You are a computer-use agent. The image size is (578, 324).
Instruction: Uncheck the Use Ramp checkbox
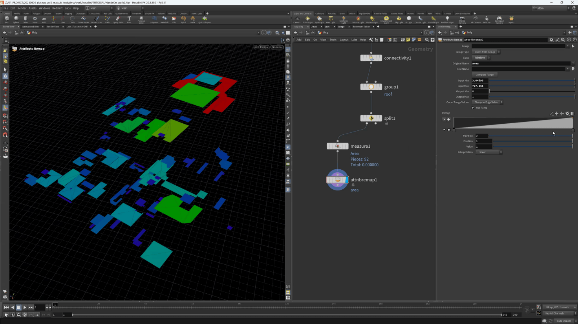tap(473, 108)
